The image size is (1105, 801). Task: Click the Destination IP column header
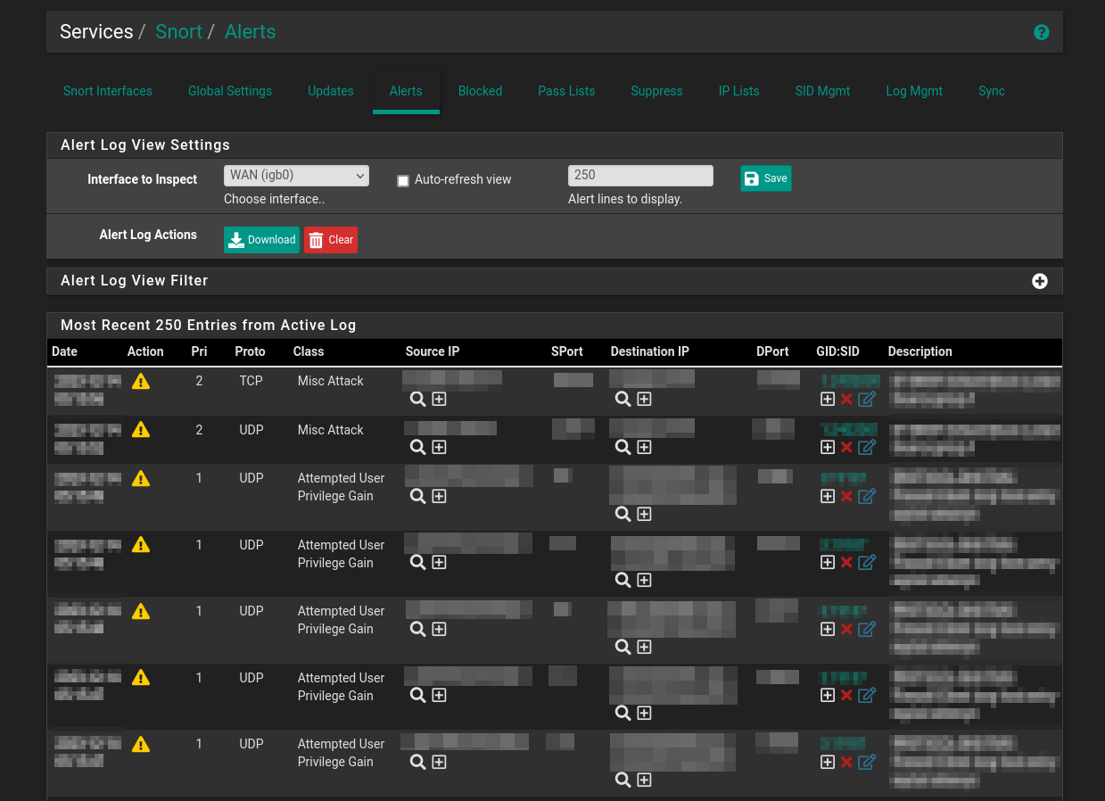650,351
